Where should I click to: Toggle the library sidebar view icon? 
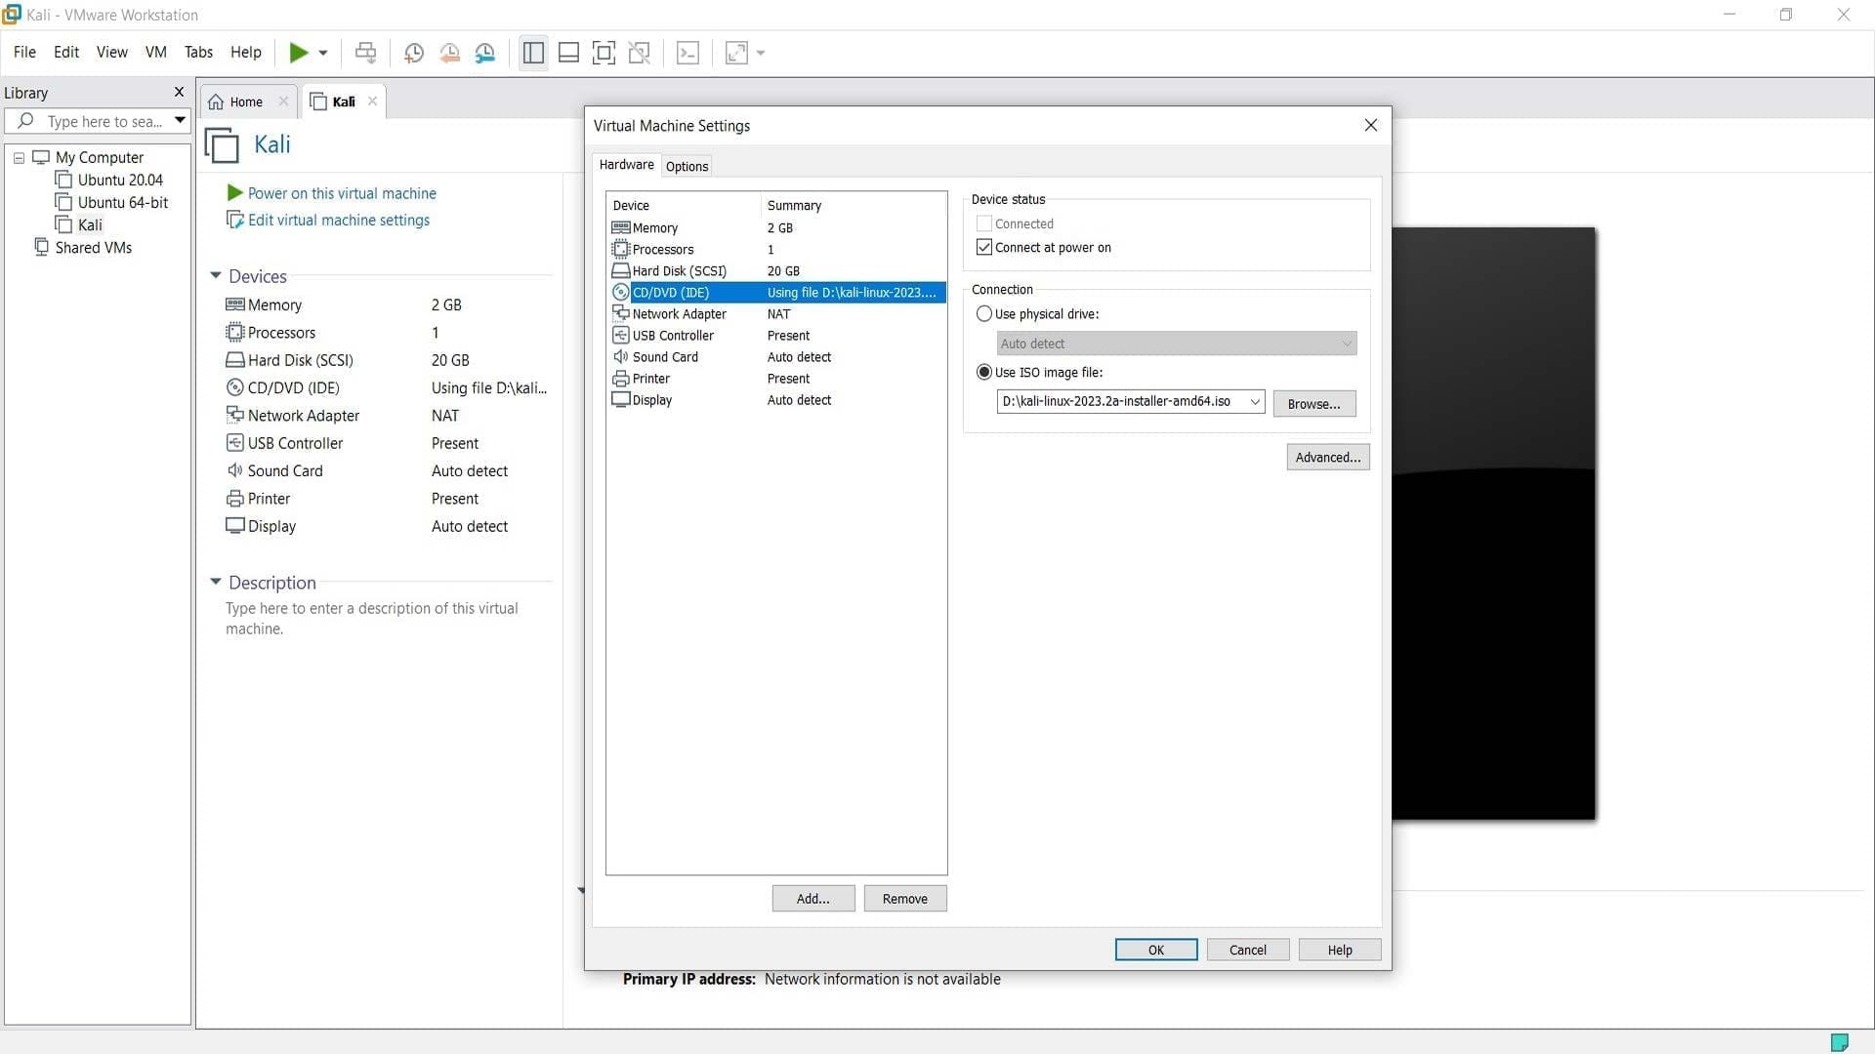533,53
